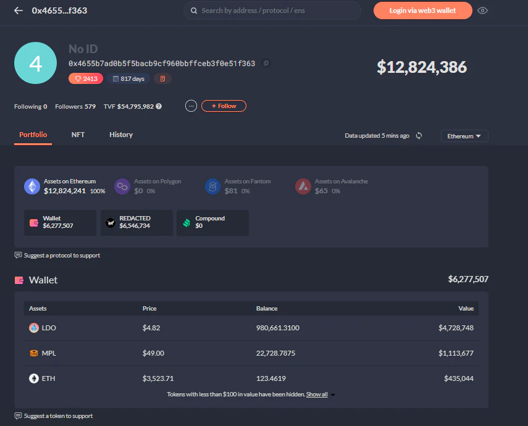Click the TVF help question mark icon
The width and height of the screenshot is (528, 426).
(159, 106)
